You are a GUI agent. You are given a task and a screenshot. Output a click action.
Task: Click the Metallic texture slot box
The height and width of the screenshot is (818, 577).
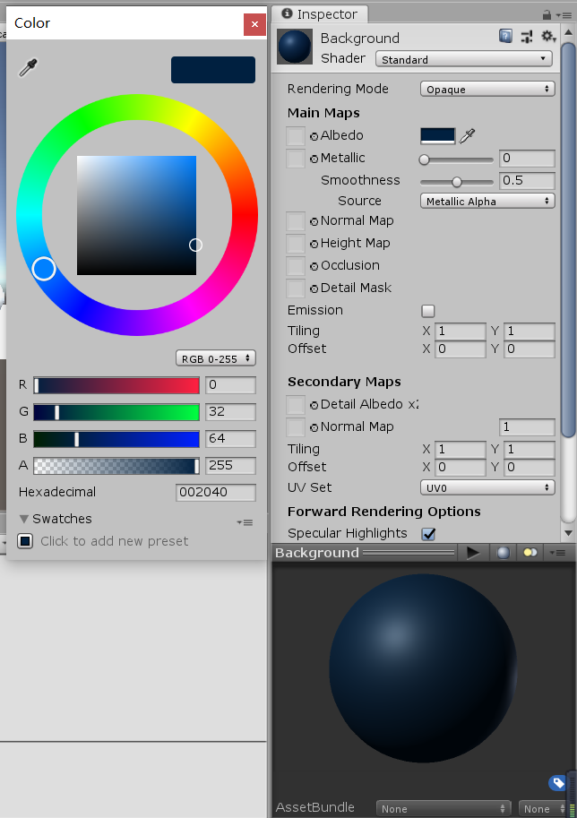coord(296,158)
